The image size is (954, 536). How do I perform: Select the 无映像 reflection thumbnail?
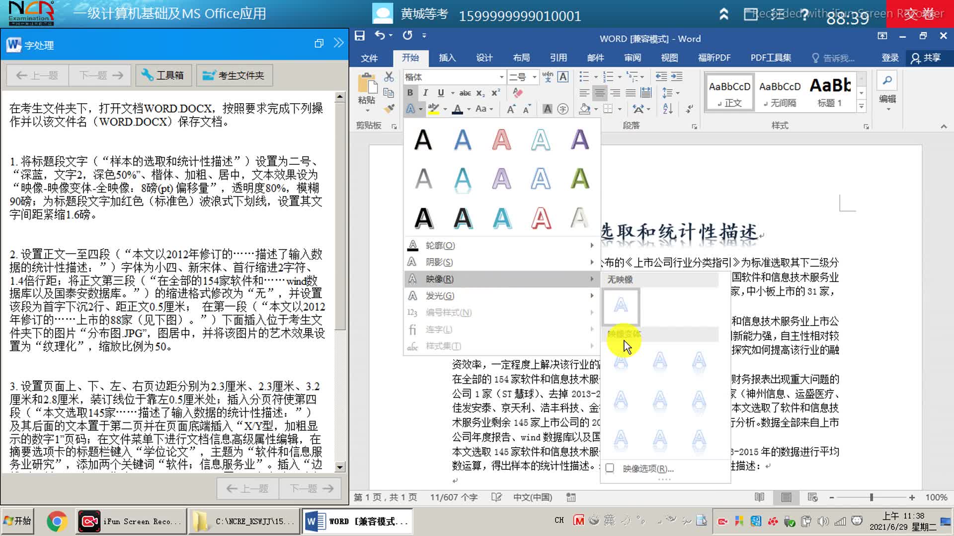[621, 306]
